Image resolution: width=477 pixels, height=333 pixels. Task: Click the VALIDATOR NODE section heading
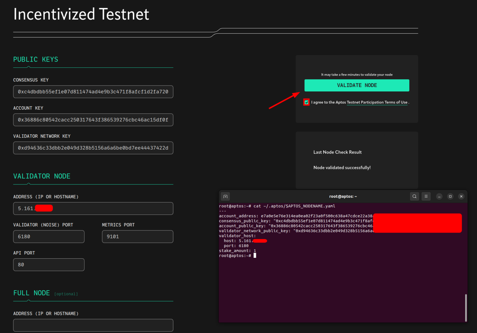pyautogui.click(x=42, y=176)
